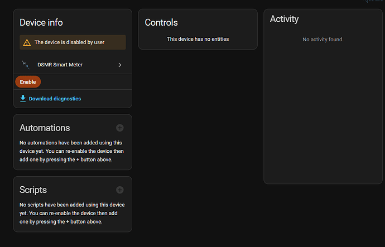Expand the DSMR Smart Meter chevron arrow
The height and width of the screenshot is (247, 385).
(120, 65)
